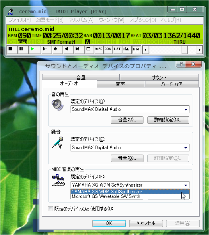Click the position scrollbar left arrow
This screenshot has height=235, width=209.
145,50
